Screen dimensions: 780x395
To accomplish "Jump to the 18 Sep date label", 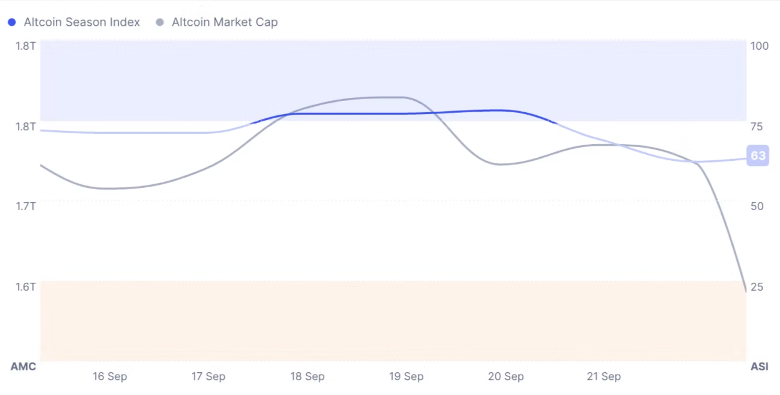I will coord(307,376).
